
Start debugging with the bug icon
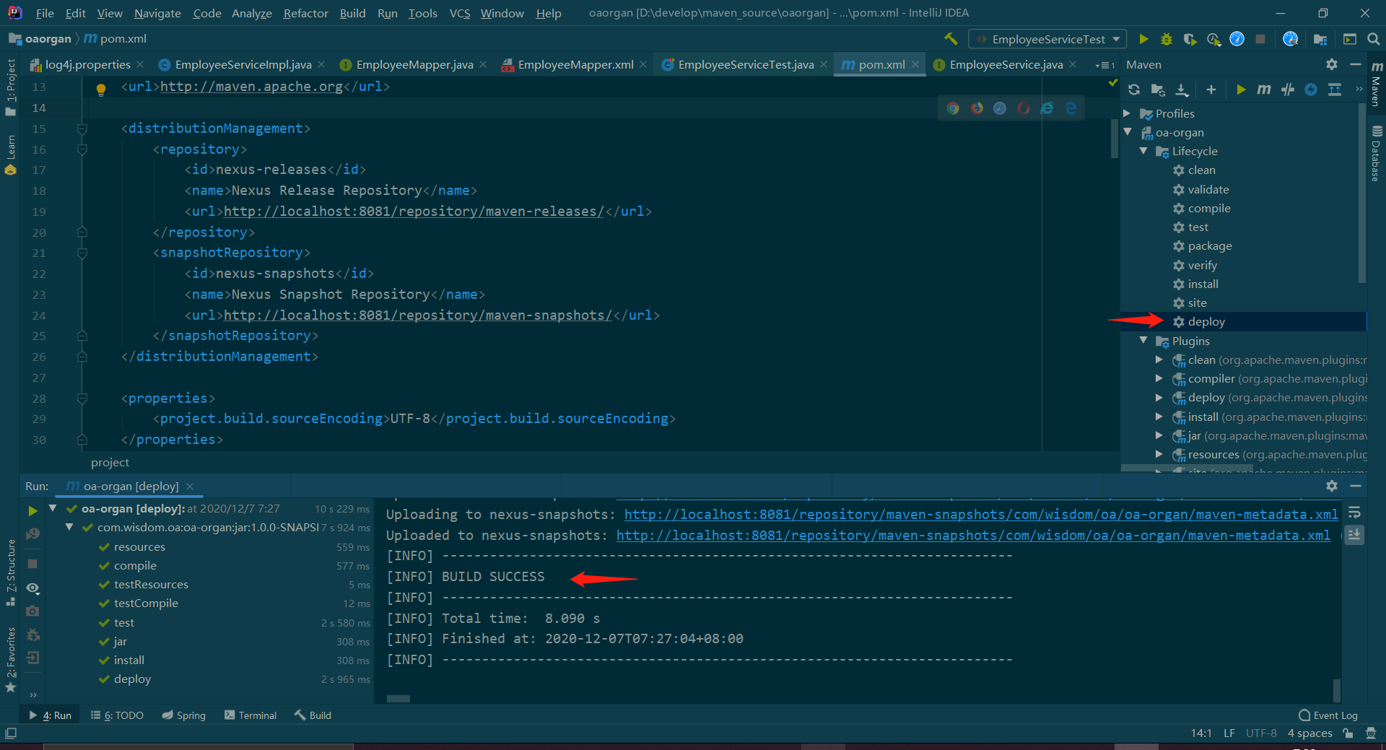[1167, 39]
